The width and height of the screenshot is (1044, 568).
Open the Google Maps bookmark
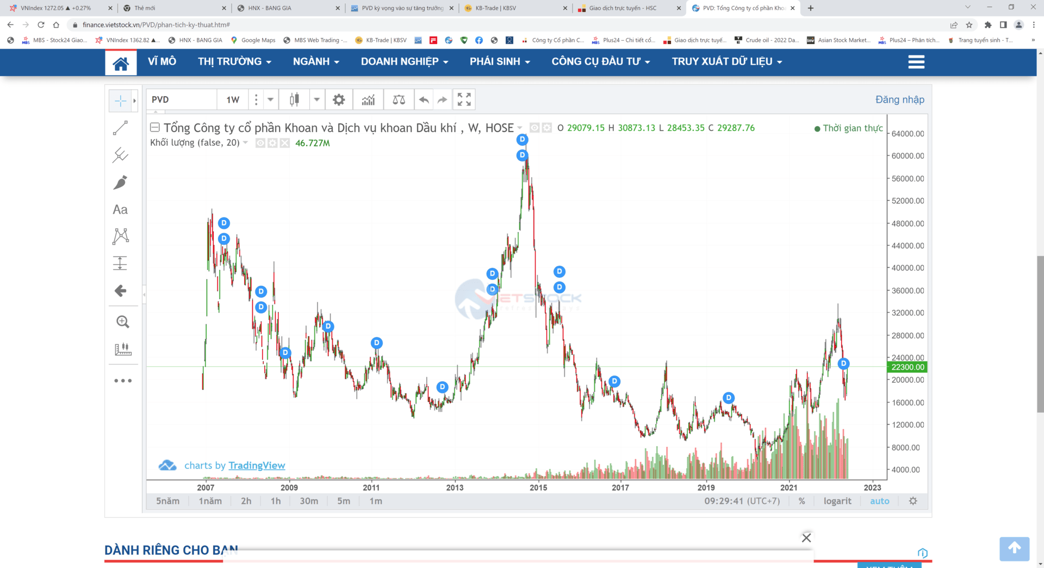coord(253,40)
